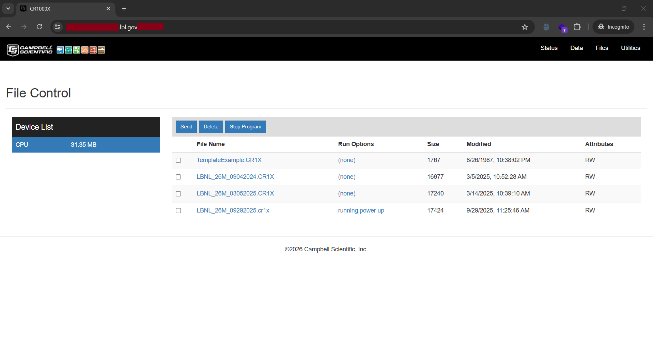This screenshot has width=653, height=346.
Task: Check the box beside LBNL_26M_09292025.cr1x
Action: click(x=178, y=210)
